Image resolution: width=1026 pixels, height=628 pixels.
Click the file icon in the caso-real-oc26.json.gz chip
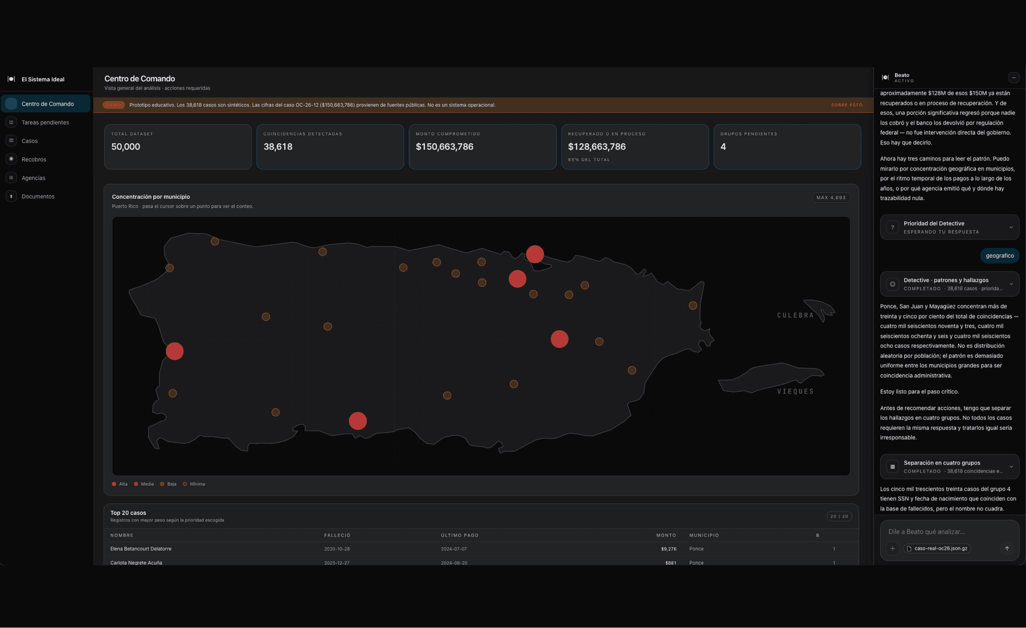[x=909, y=548]
